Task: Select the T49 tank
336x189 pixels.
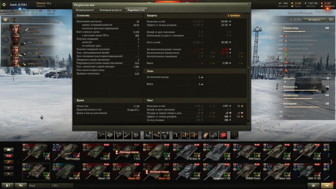Action: pyautogui.click(x=36, y=172)
